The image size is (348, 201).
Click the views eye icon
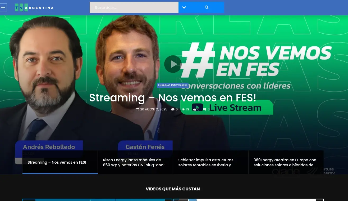click(x=183, y=109)
